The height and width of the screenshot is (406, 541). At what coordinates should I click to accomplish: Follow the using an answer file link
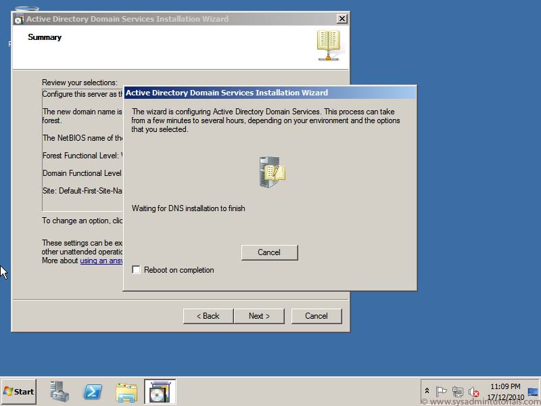[x=101, y=261]
